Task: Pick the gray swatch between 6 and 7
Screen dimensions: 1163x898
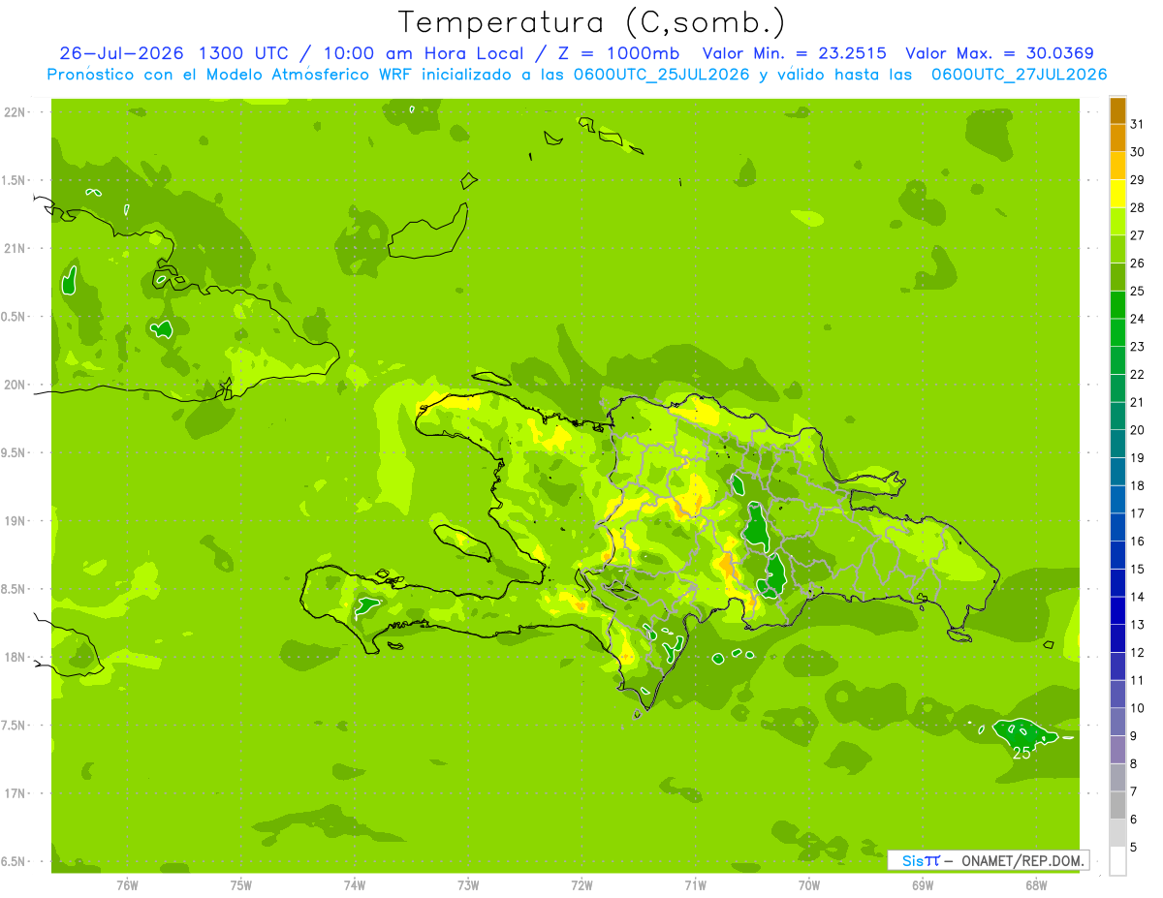Action: coord(1117,806)
